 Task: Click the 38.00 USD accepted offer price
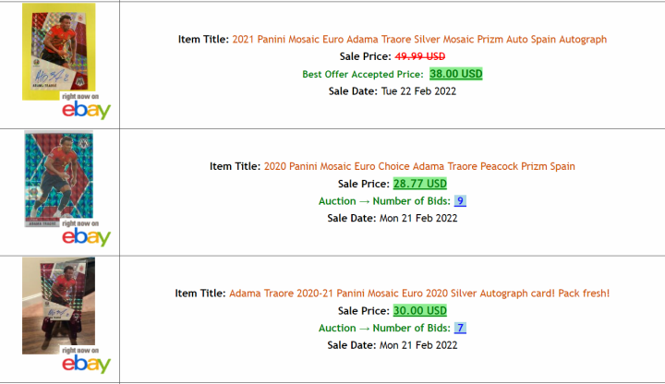(x=456, y=74)
